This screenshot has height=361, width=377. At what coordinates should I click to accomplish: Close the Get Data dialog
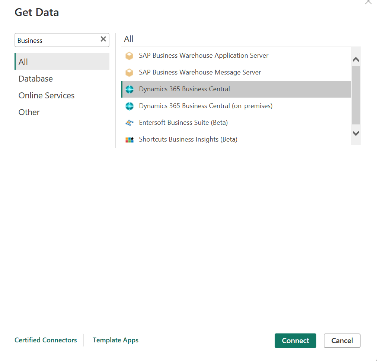click(368, 2)
